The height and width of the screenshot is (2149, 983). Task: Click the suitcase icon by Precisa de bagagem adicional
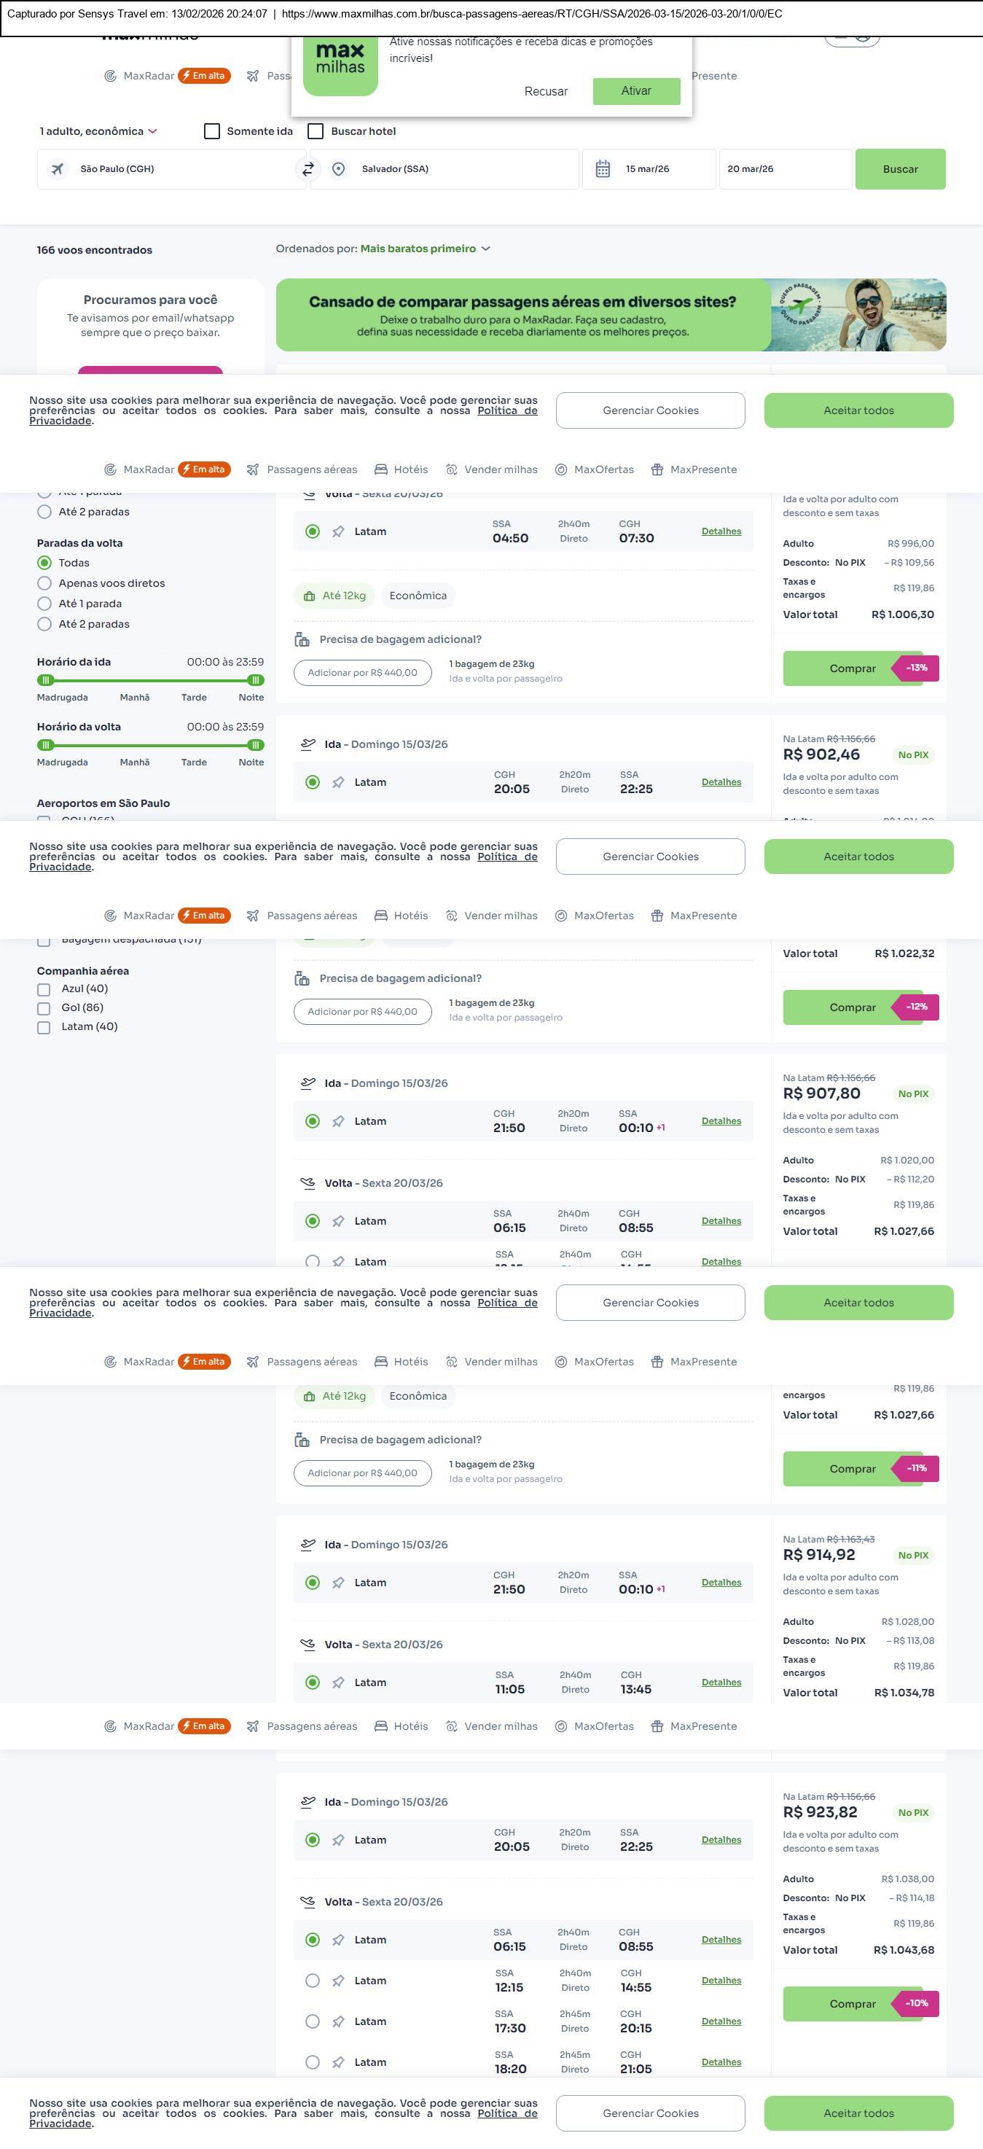[x=302, y=640]
